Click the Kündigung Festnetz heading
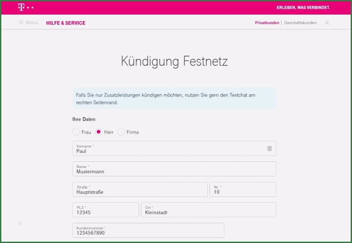This screenshot has height=243, width=352. [174, 61]
